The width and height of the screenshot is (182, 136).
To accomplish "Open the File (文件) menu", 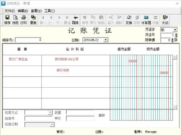I will [x=10, y=11].
